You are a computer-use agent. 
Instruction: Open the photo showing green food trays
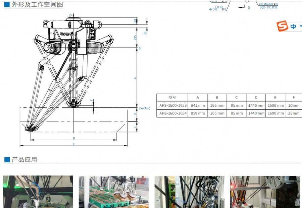pyautogui.click(x=113, y=192)
